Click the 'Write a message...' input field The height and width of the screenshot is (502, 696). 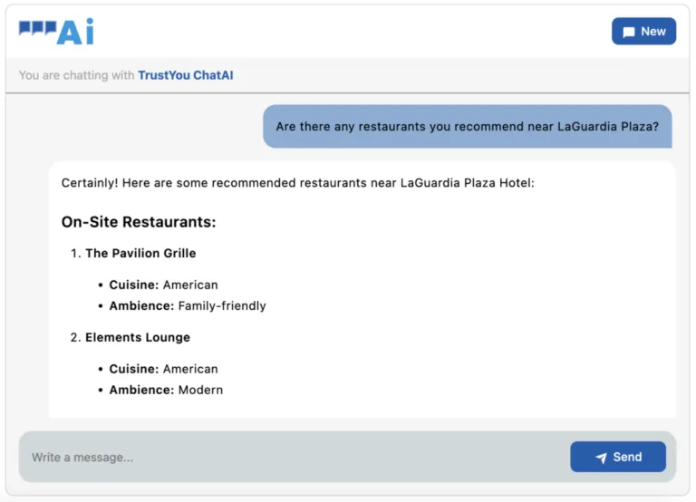coord(290,457)
